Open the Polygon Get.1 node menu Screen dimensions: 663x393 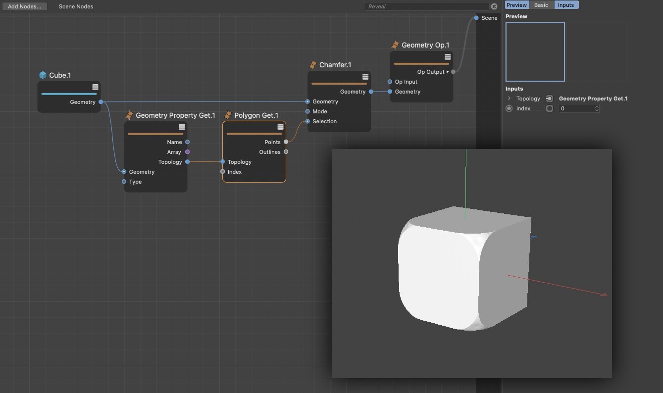(280, 127)
